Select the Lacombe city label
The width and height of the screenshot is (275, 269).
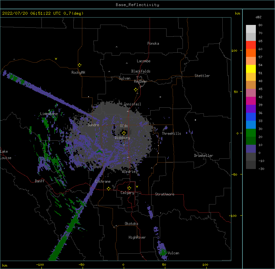tap(144, 61)
